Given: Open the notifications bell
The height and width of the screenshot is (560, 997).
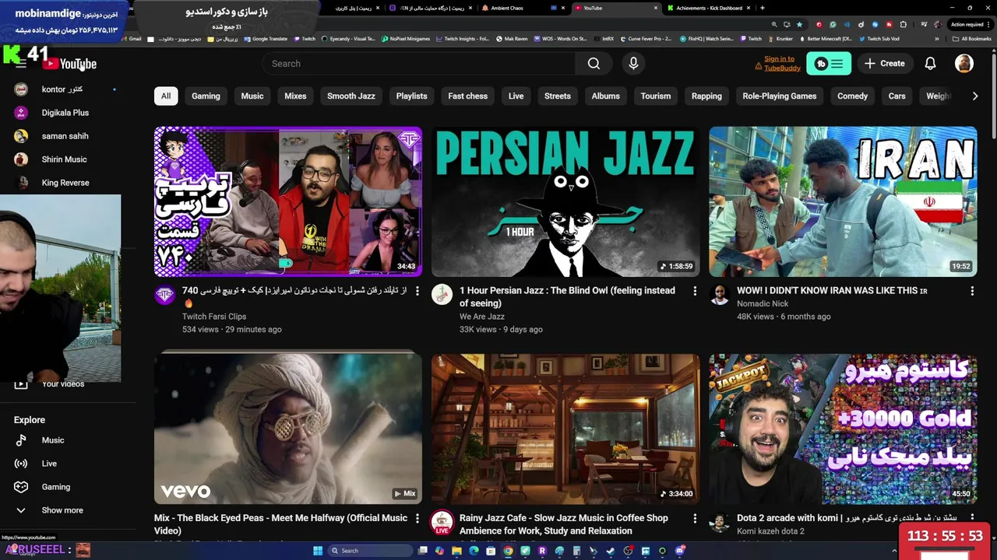Looking at the screenshot, I should tap(930, 64).
